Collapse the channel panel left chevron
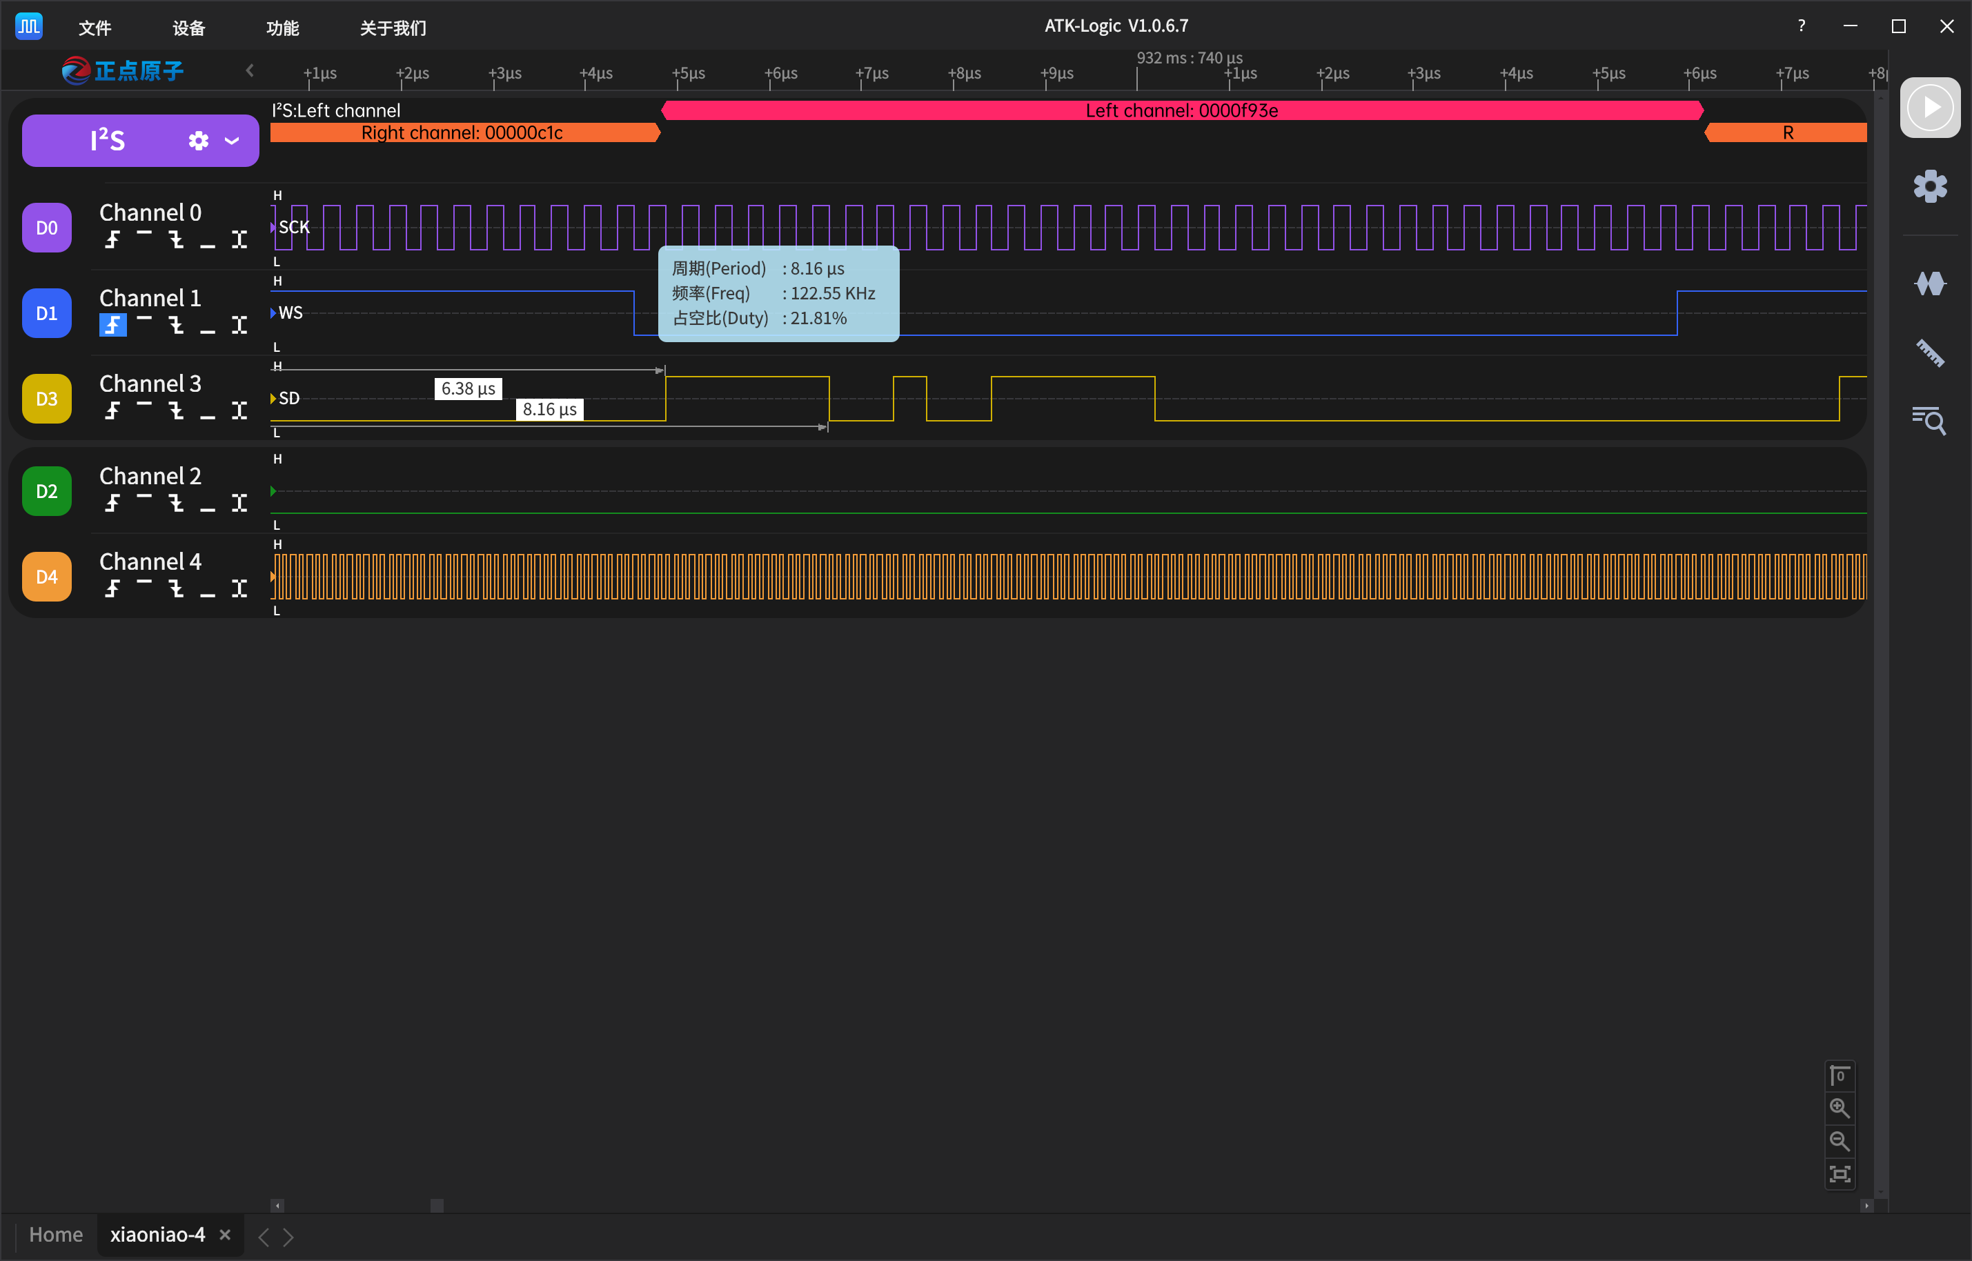Screen dimensions: 1972x1261 click(x=250, y=71)
